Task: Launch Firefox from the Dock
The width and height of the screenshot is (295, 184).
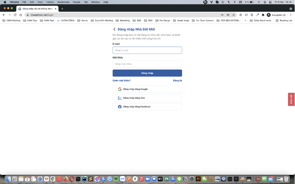Action: point(65,179)
